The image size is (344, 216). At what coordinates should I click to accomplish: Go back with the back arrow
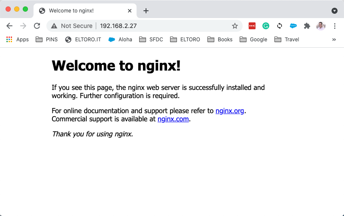9,26
